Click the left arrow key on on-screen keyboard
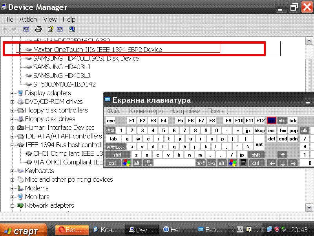Screen dimensions: 314x236 (x=272, y=163)
